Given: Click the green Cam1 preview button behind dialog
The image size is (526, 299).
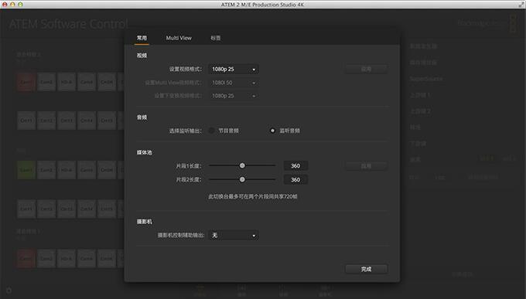Looking at the screenshot, I should [x=26, y=170].
